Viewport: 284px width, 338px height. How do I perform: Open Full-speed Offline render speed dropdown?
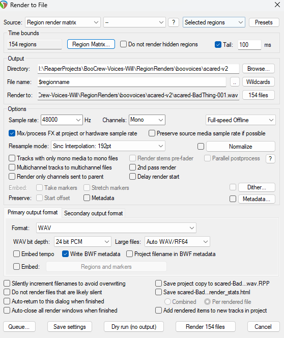coord(240,120)
